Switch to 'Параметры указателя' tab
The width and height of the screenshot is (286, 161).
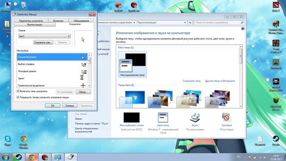(31, 21)
